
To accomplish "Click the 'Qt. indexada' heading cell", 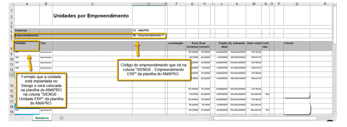I will [x=237, y=46].
